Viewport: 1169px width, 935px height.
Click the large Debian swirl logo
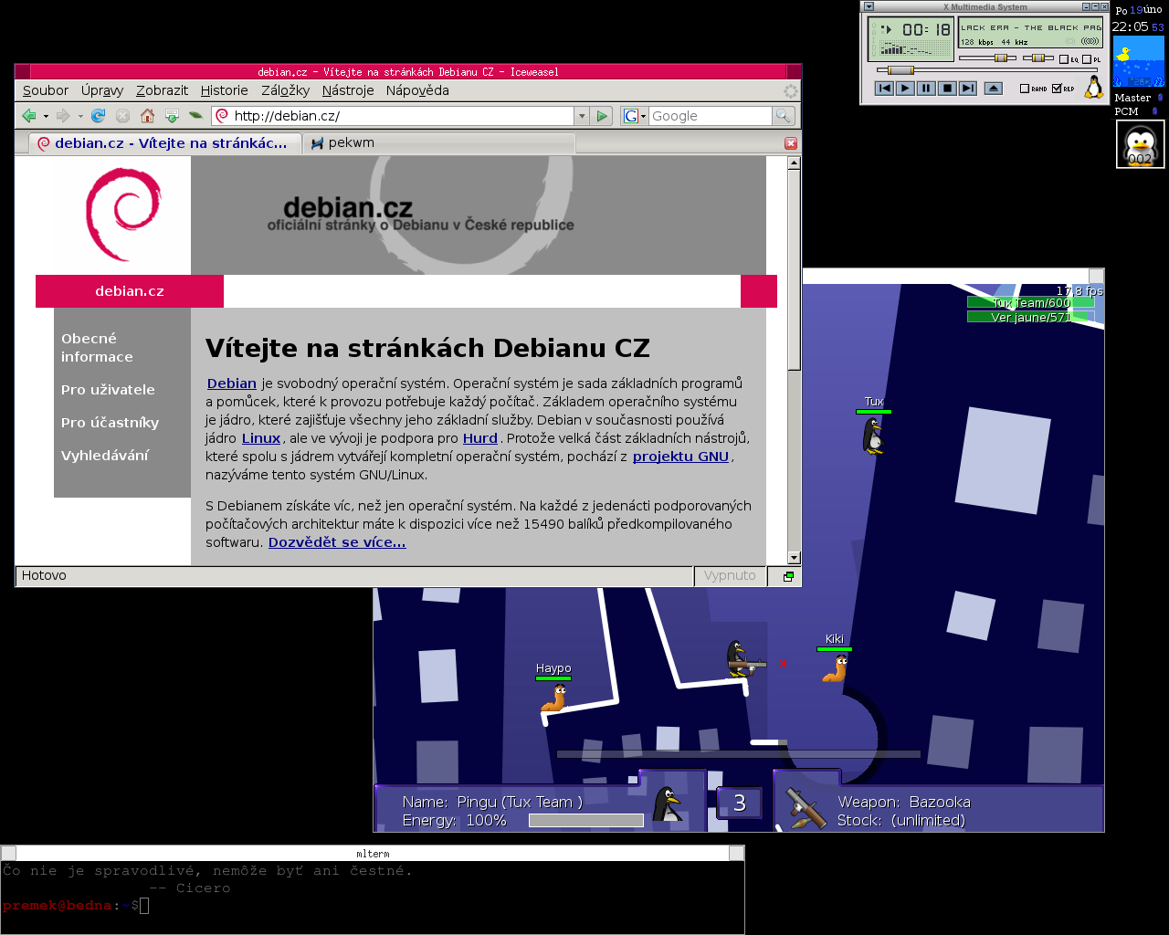point(123,215)
